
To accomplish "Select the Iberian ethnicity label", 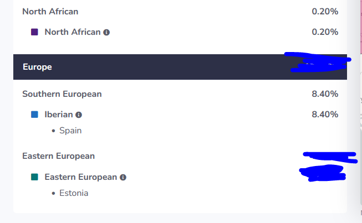I will (x=59, y=115).
